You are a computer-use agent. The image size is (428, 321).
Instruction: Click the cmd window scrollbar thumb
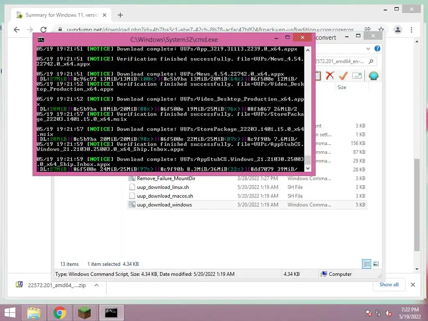pyautogui.click(x=308, y=160)
